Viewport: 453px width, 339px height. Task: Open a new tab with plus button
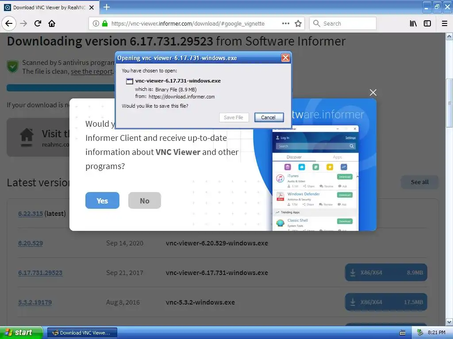107,7
